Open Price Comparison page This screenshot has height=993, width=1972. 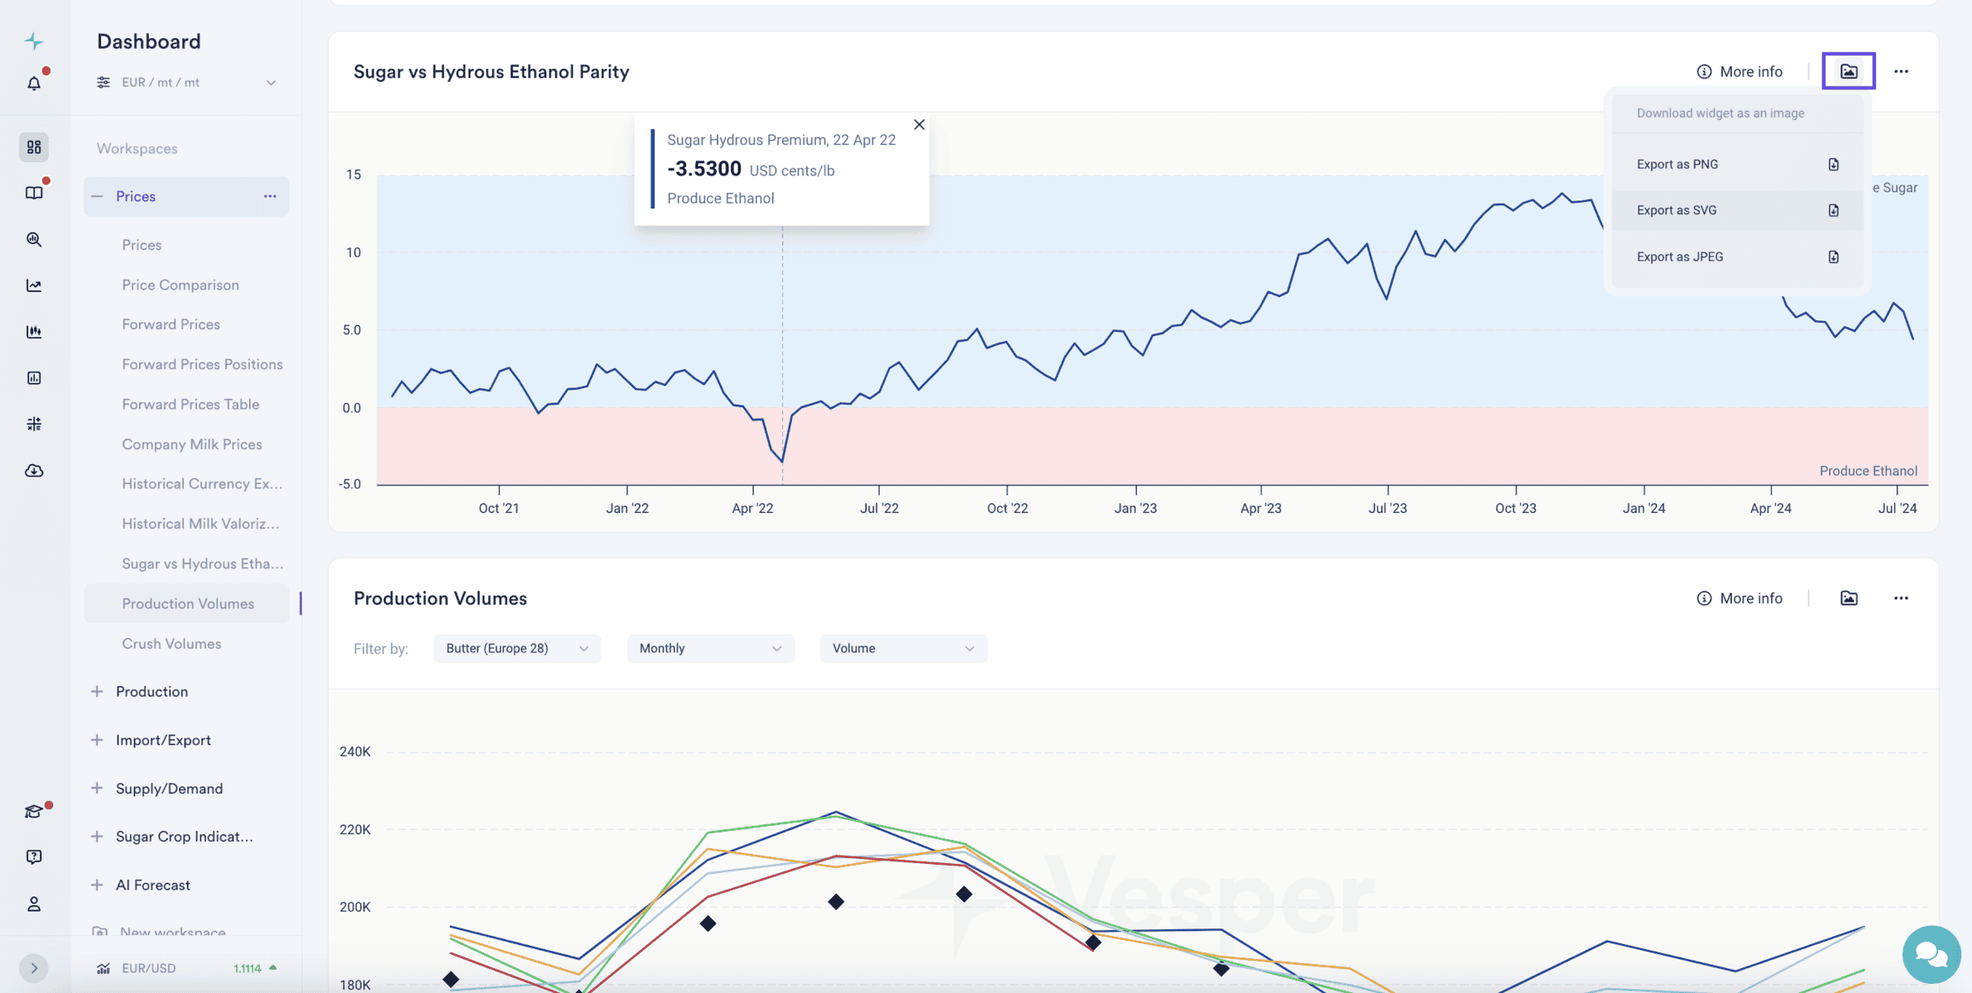[180, 285]
